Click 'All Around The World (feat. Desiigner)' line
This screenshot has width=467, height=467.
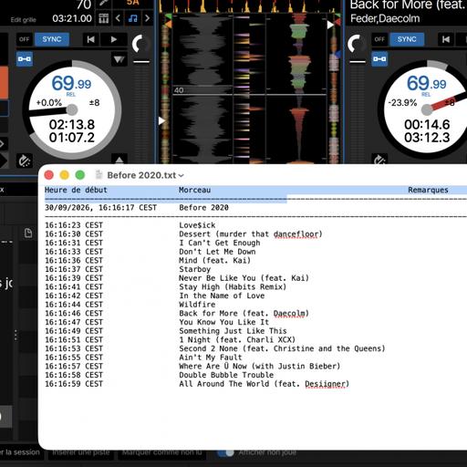tap(264, 384)
